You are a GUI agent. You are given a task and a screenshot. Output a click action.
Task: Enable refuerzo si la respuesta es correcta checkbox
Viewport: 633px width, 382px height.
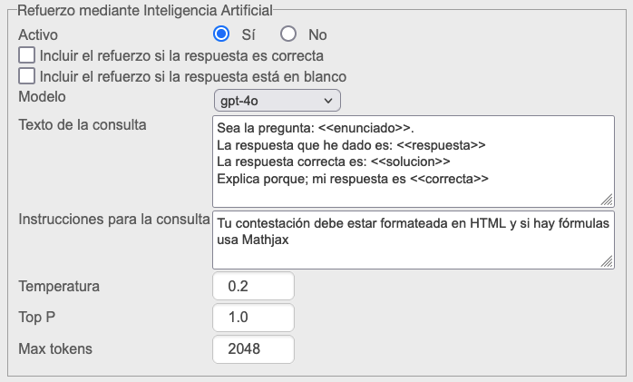[27, 56]
